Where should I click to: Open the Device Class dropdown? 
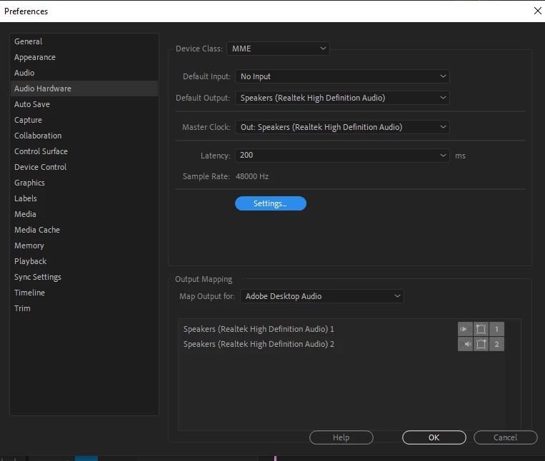click(278, 49)
